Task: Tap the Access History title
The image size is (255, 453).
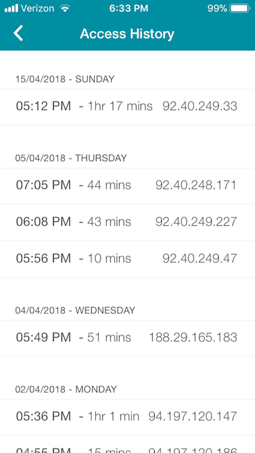Action: (x=127, y=34)
